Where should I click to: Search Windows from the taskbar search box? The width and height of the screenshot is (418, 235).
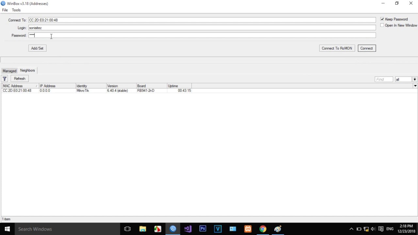(x=67, y=229)
